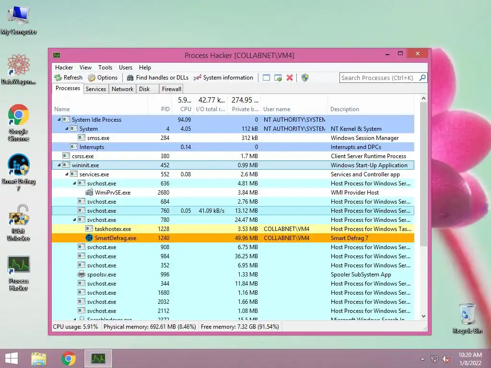Image resolution: width=491 pixels, height=368 pixels.
Task: Open the Process Hacker desktop shortcut
Action: [19, 273]
